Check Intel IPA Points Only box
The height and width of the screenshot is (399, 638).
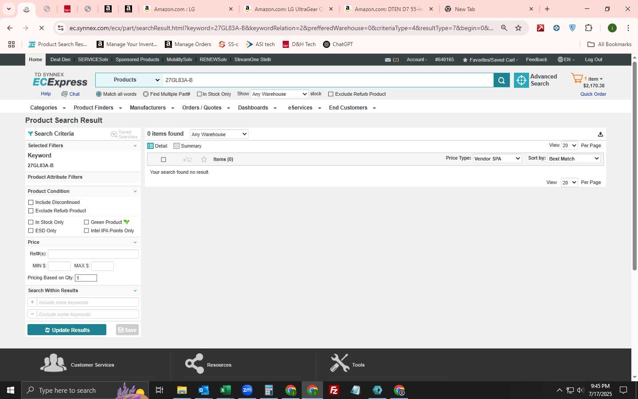click(86, 231)
